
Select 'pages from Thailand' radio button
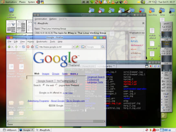57,85
